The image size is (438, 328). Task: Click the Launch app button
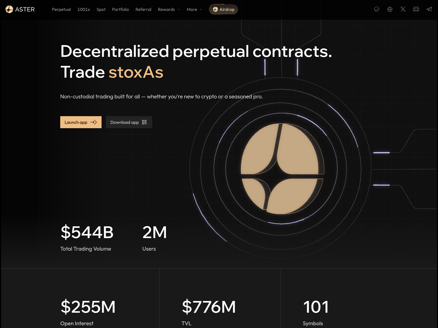point(80,122)
